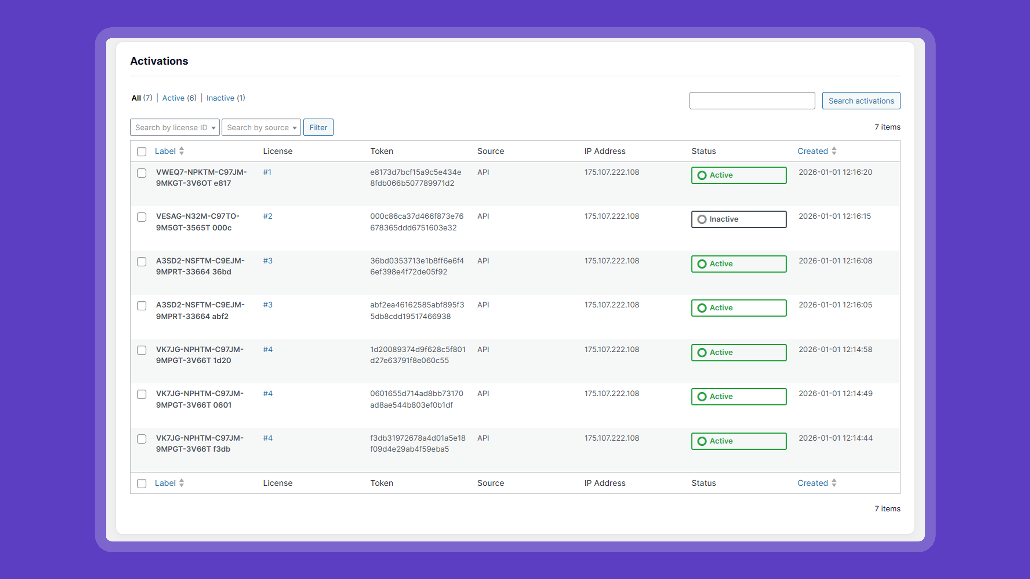Viewport: 1030px width, 579px height.
Task: Click the Search activations button
Action: pyautogui.click(x=860, y=101)
